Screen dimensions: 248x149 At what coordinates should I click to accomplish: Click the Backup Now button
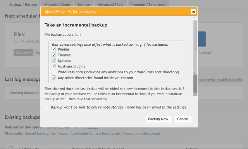pyautogui.click(x=158, y=119)
